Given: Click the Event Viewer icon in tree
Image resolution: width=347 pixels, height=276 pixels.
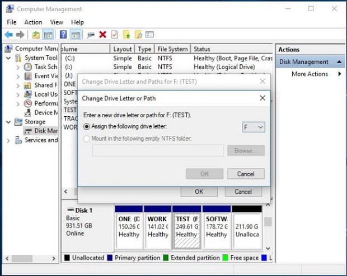Looking at the screenshot, I should pyautogui.click(x=28, y=76).
